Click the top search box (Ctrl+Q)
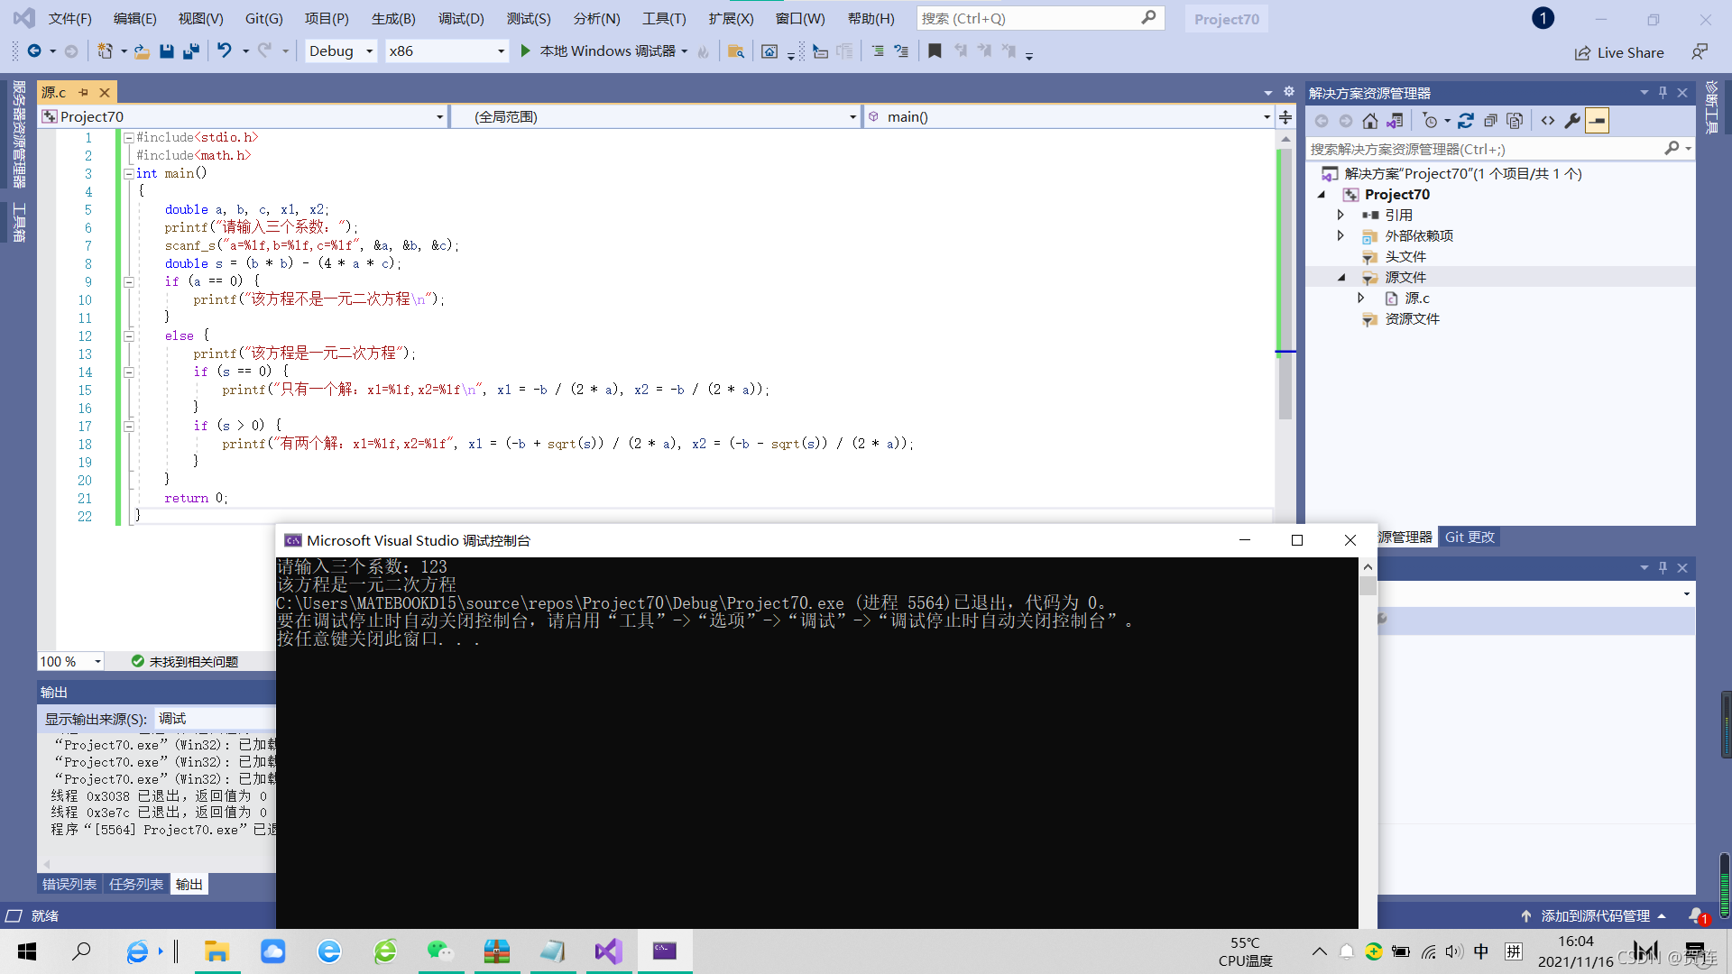The height and width of the screenshot is (974, 1732). [1028, 18]
